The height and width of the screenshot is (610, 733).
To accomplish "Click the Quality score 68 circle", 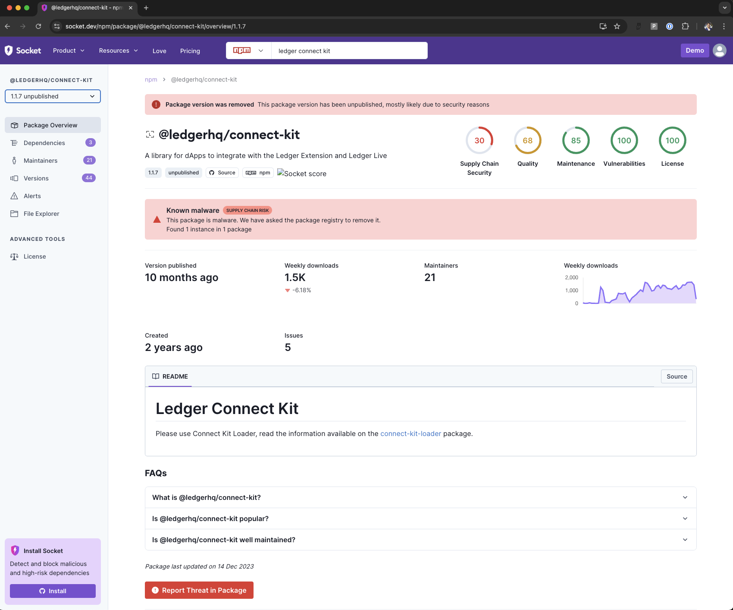I will coord(527,140).
